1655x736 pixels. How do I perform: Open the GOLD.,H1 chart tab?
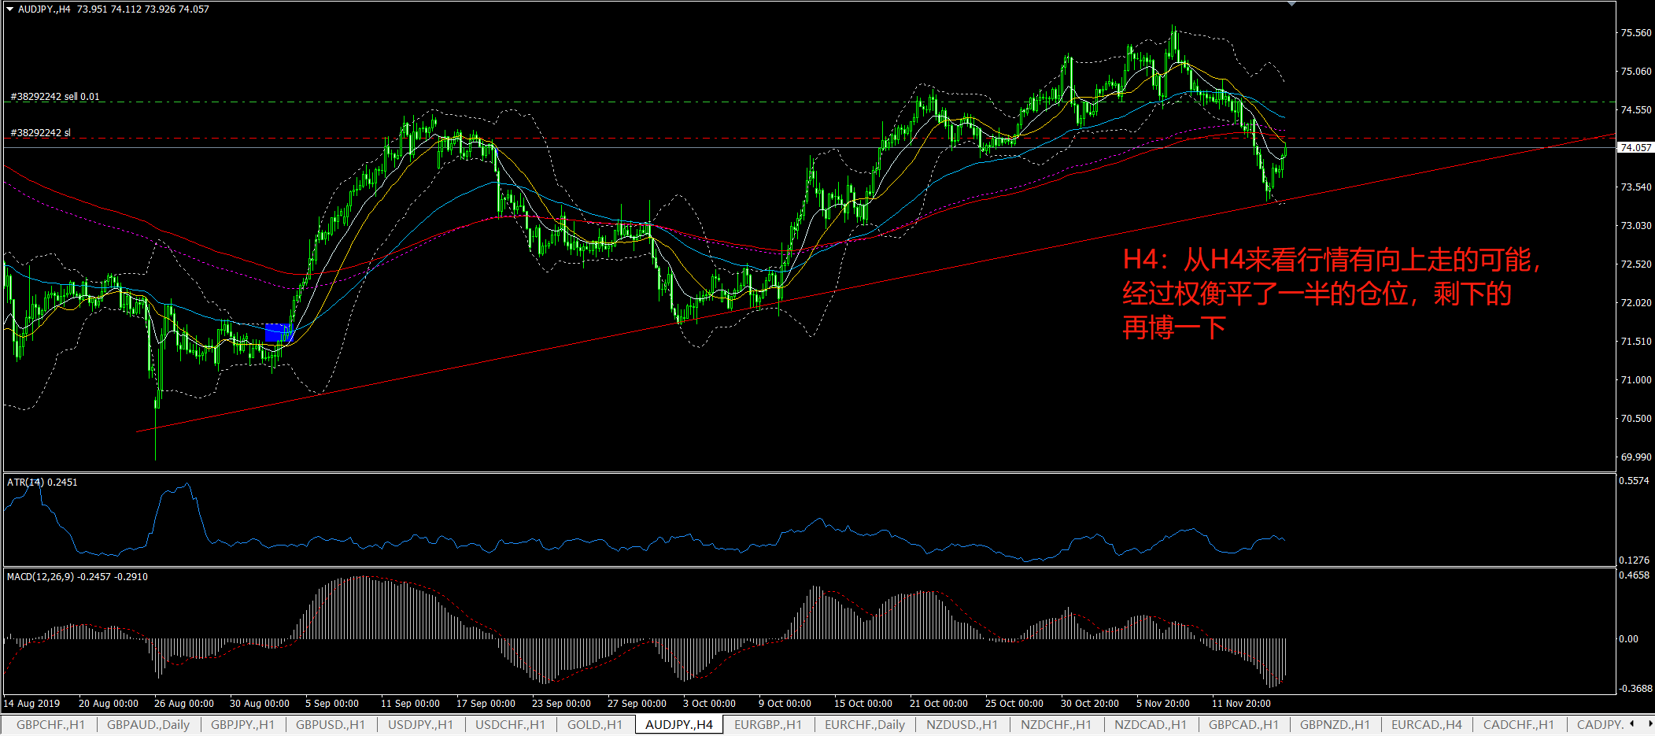(595, 725)
